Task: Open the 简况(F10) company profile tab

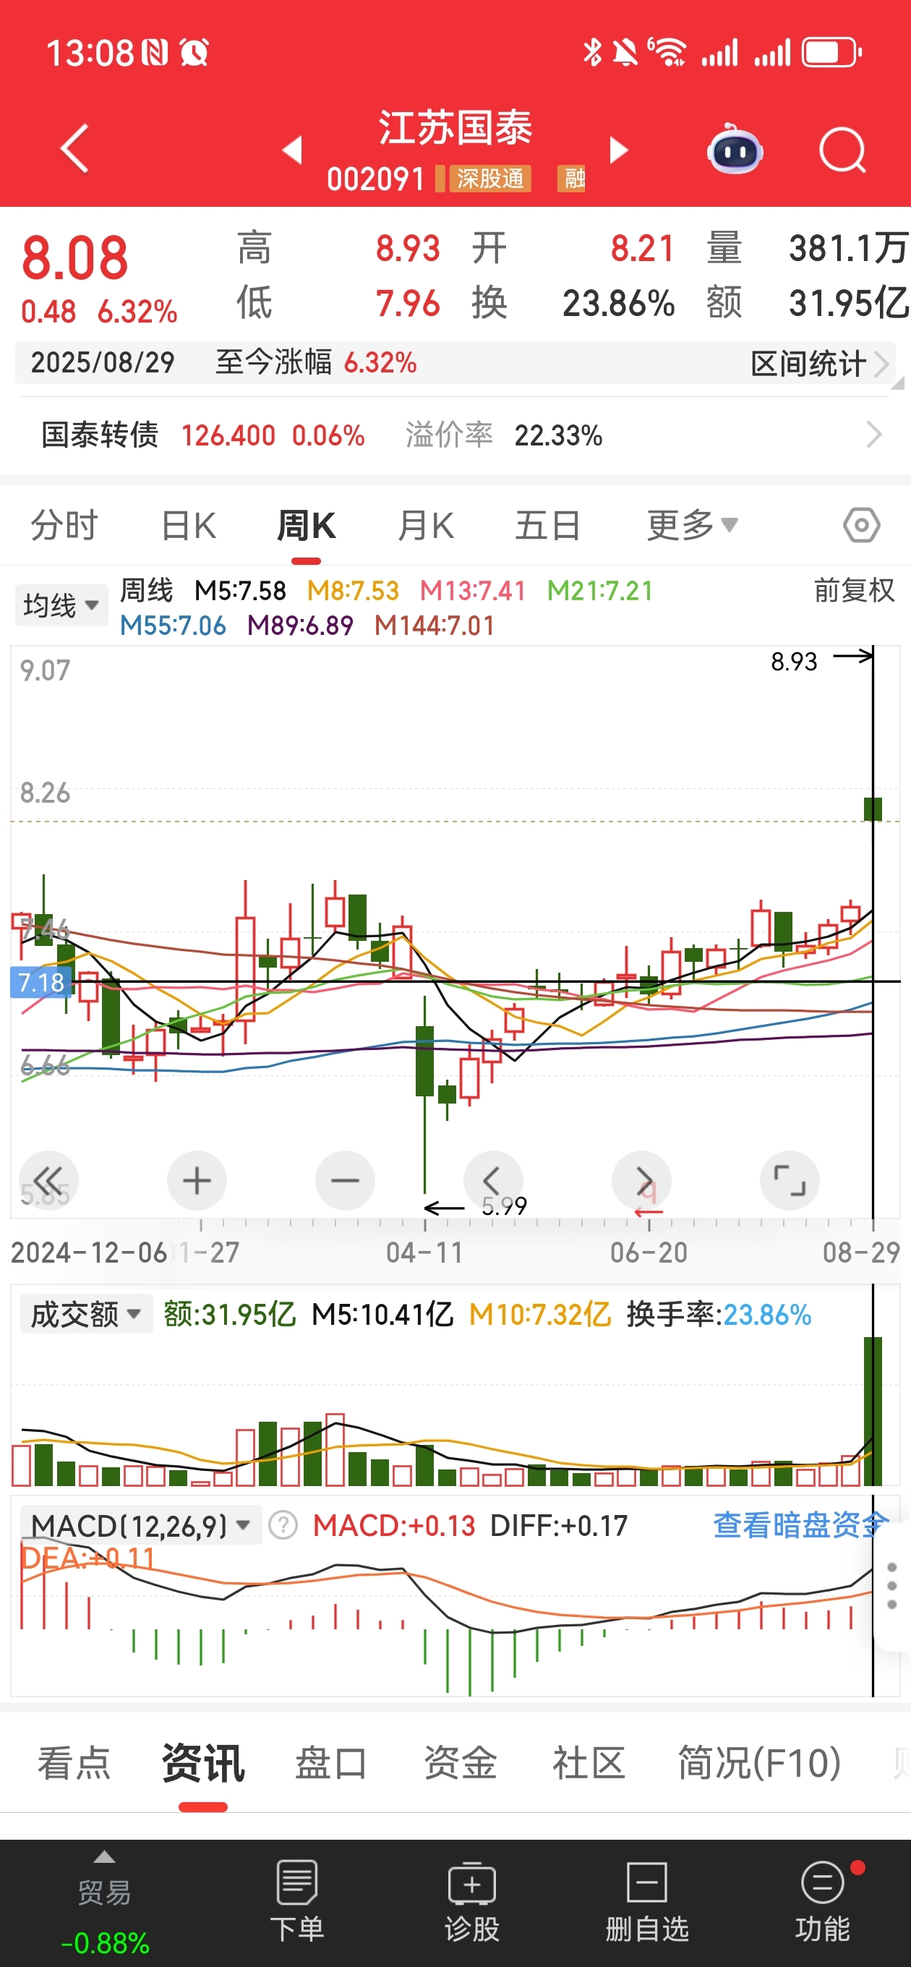Action: (760, 1763)
